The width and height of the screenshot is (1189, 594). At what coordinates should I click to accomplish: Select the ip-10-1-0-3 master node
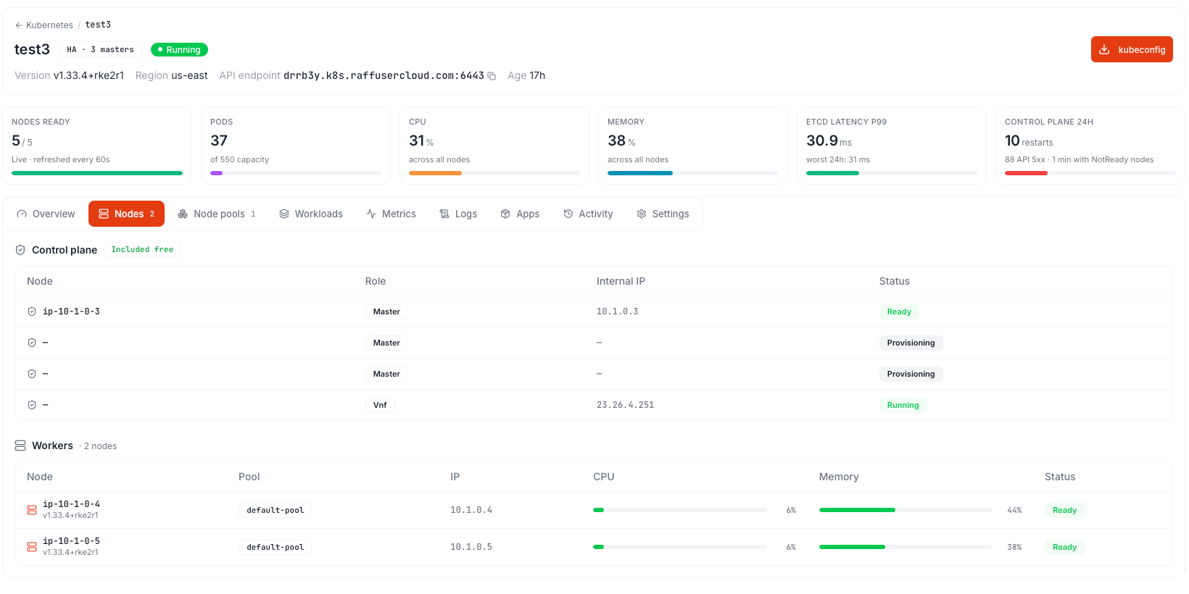[71, 311]
